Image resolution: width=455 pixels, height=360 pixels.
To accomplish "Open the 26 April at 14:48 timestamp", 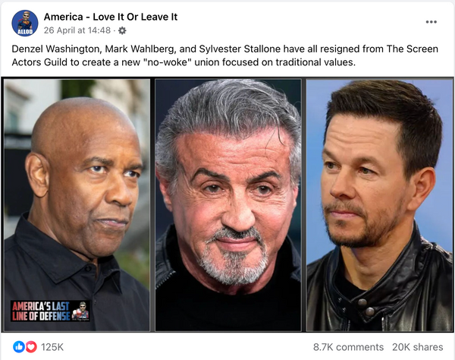I will pos(77,30).
